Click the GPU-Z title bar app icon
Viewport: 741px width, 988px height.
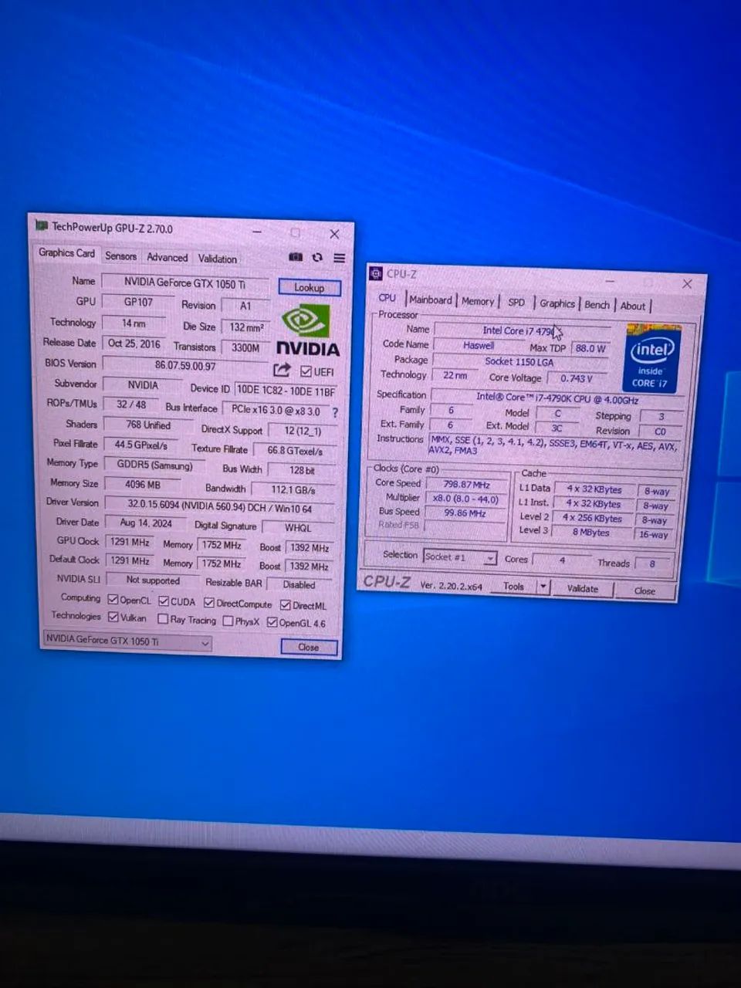[42, 225]
